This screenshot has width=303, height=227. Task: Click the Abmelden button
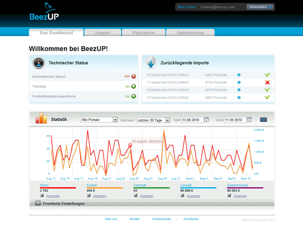260,7
